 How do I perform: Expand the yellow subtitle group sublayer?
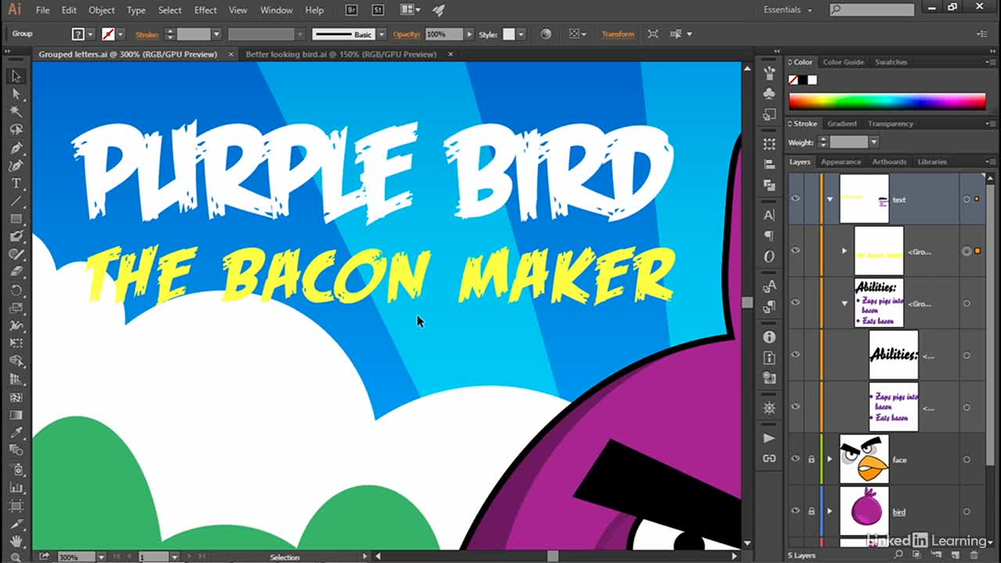tap(844, 251)
